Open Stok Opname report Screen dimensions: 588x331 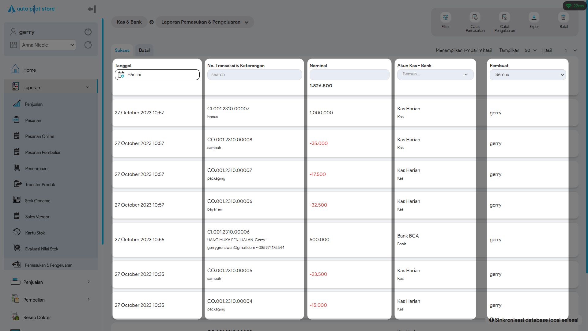38,201
